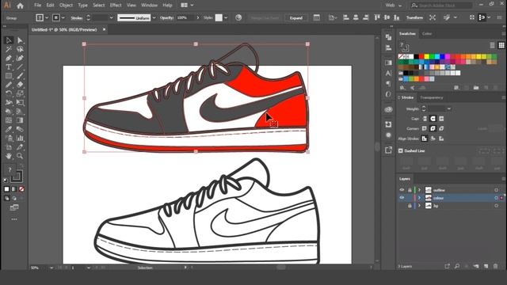Viewport: 507px width, 285px height.
Task: Select Round Join corner option
Action: click(x=433, y=128)
